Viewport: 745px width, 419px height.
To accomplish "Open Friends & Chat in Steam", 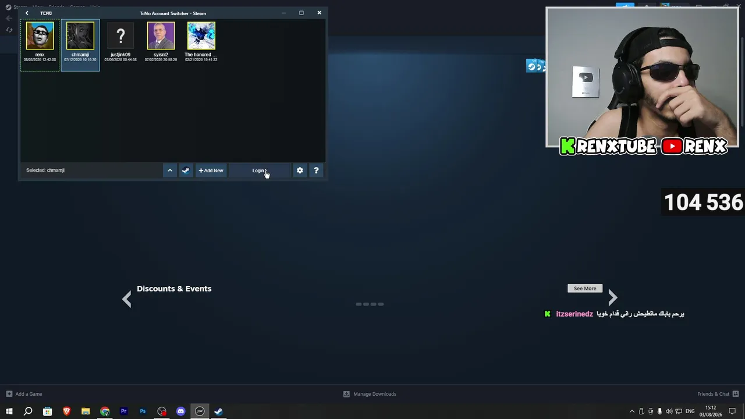I will [717, 394].
